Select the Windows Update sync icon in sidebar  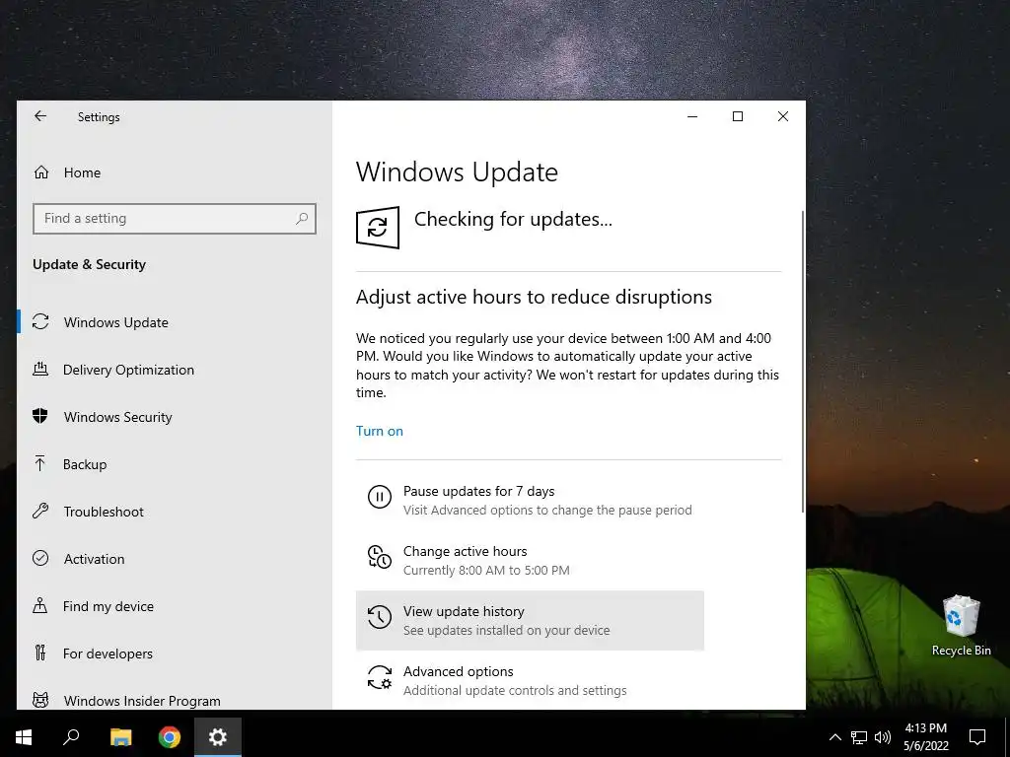[40, 322]
